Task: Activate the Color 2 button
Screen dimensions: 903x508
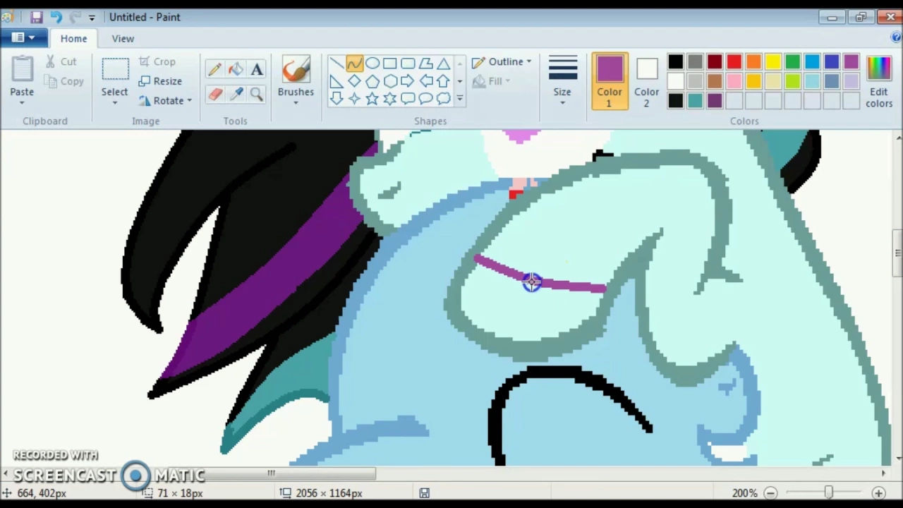Action: click(x=646, y=81)
